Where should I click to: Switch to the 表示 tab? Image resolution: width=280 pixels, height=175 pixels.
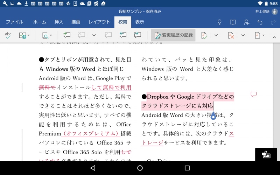(139, 22)
